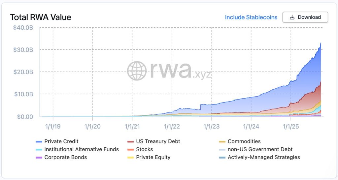Open the Include Stablecoins link
The width and height of the screenshot is (338, 180).
pyautogui.click(x=251, y=17)
